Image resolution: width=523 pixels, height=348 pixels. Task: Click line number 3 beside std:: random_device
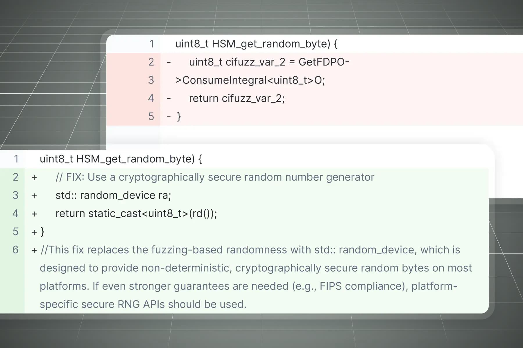point(16,195)
